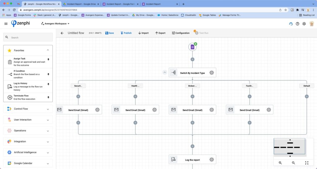Image resolution: width=317 pixels, height=169 pixels.
Task: Open the help question mark icon
Action: [x=297, y=24]
